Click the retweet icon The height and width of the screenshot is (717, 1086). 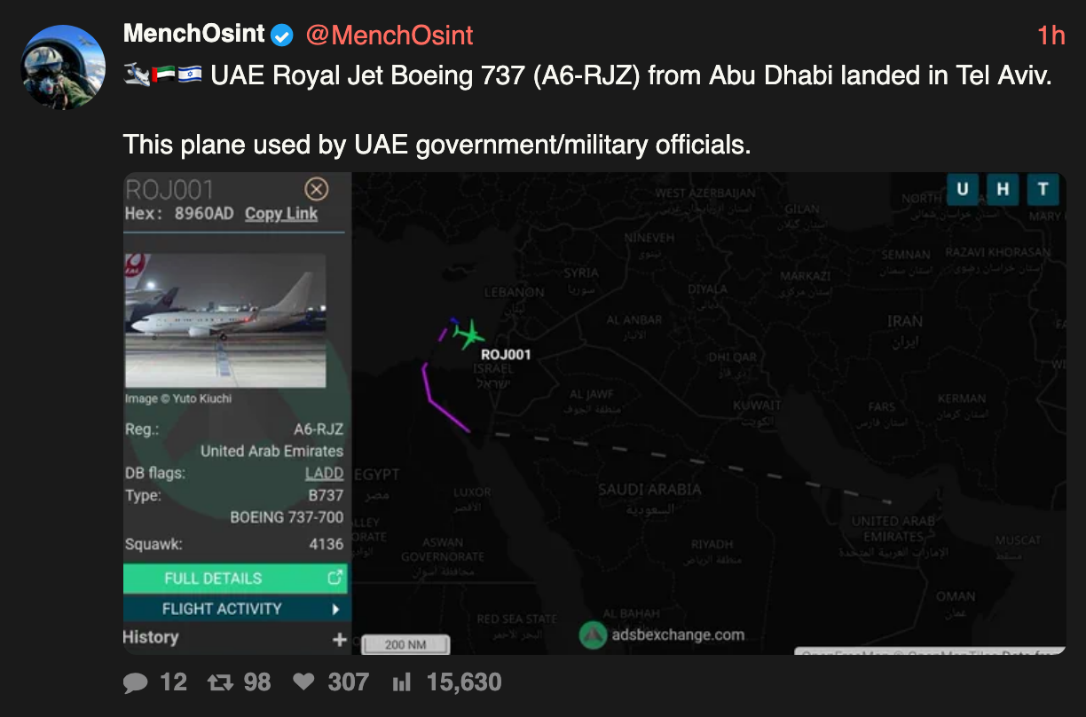coord(218,682)
